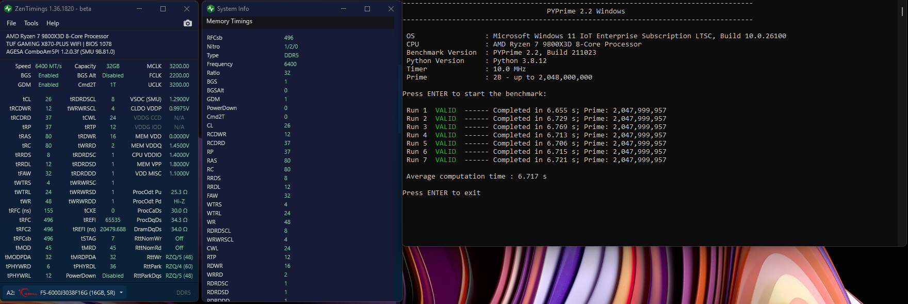Open the File menu in ZenTimings

11,23
